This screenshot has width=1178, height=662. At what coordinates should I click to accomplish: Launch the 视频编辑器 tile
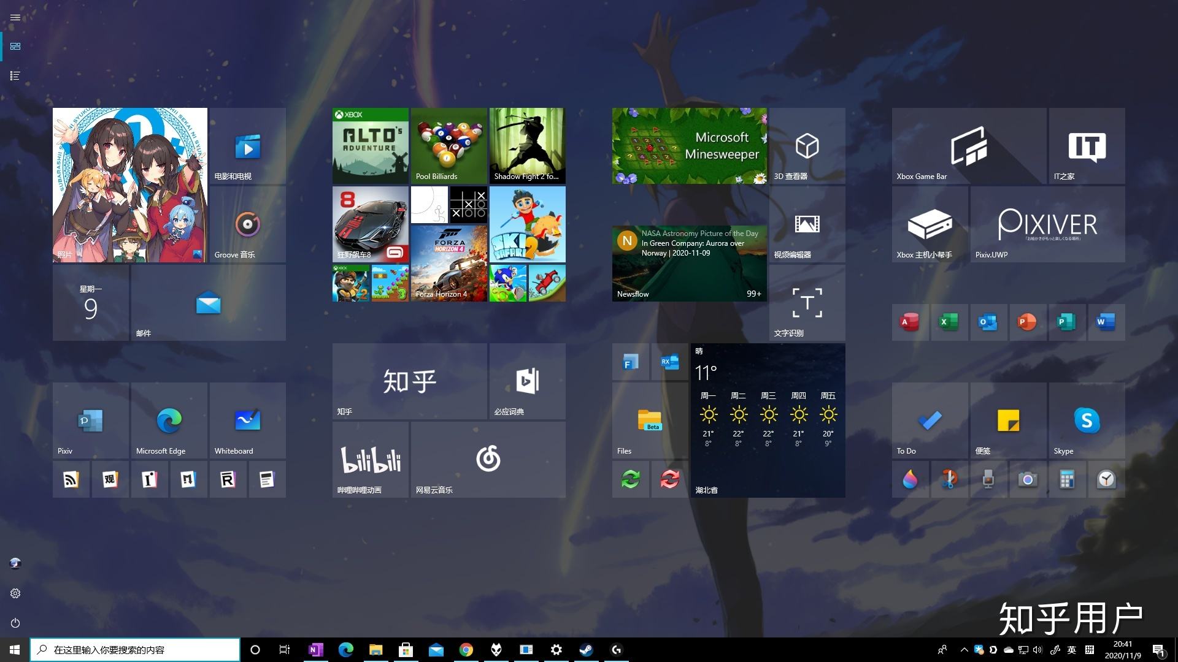807,224
